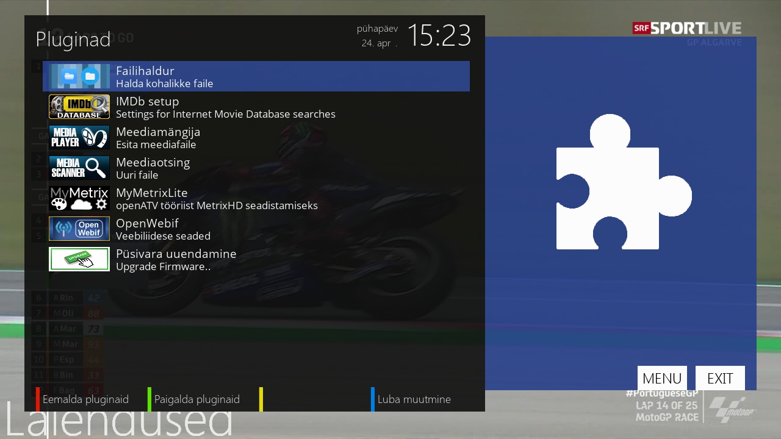Image resolution: width=781 pixels, height=439 pixels.
Task: Open the OpenWebif plugin entry
Action: [256, 229]
